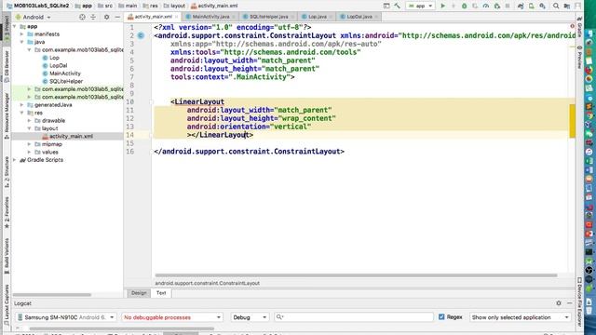Collapse the app module tree node
596x335 pixels.
(15, 26)
